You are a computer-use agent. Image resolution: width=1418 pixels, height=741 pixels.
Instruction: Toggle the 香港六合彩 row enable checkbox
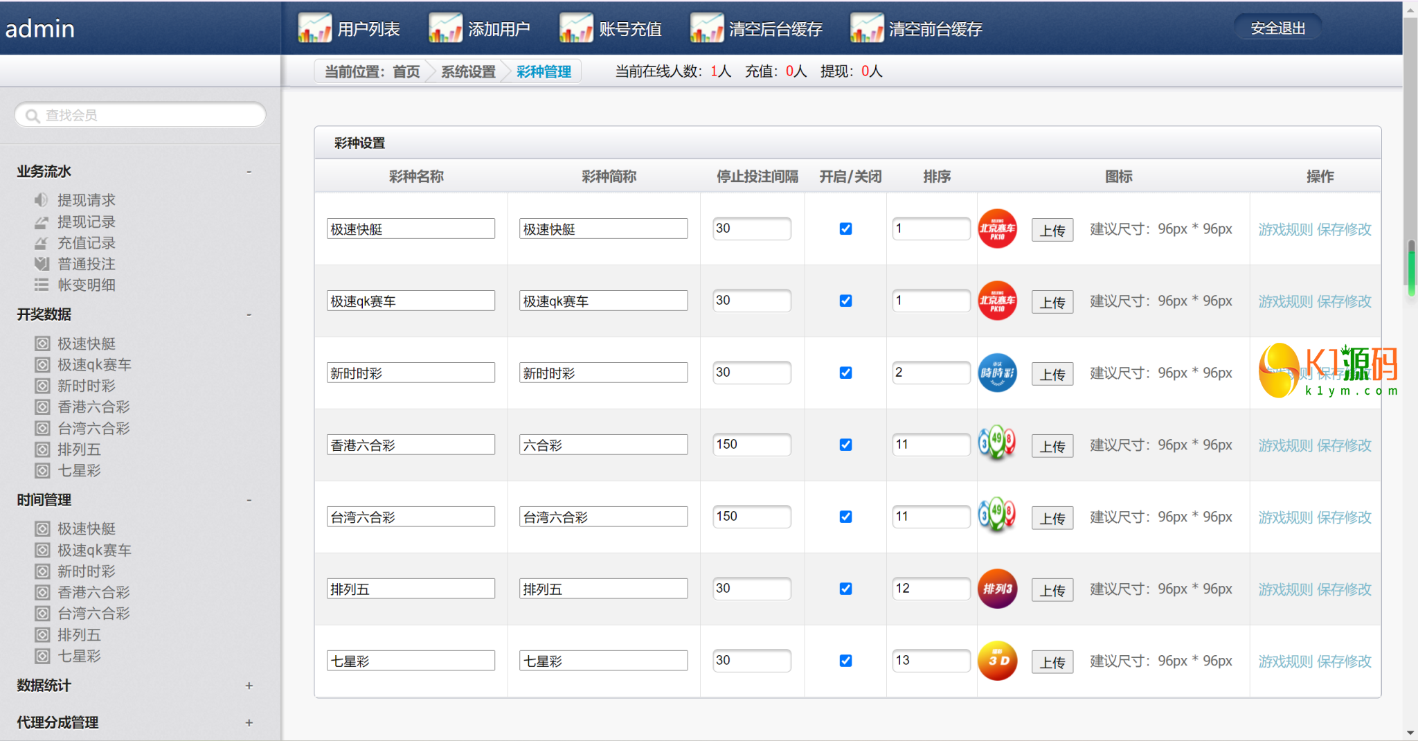point(845,445)
